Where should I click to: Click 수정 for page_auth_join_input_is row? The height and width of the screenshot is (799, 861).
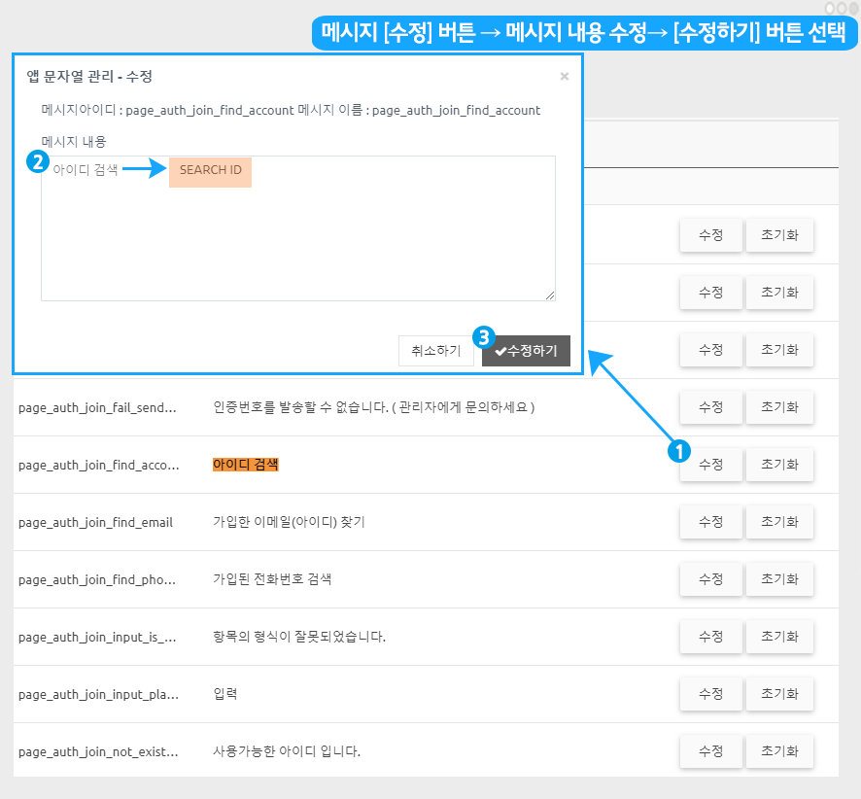click(710, 637)
